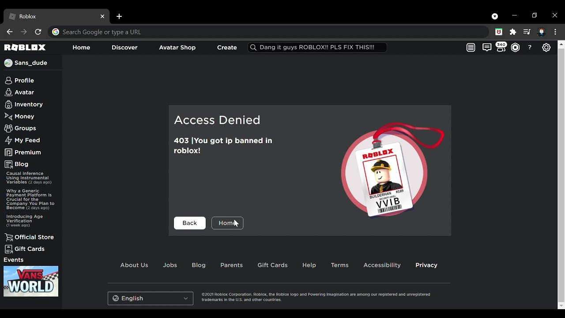Click the Premium icon in sidebar
This screenshot has height=318, width=565.
tap(8, 152)
